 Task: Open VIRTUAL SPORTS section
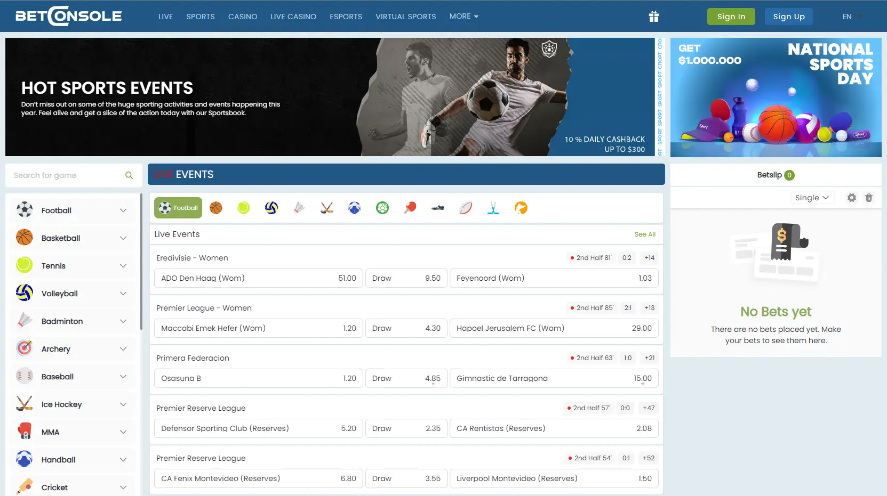pyautogui.click(x=406, y=17)
